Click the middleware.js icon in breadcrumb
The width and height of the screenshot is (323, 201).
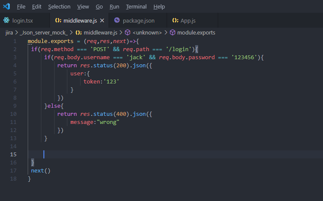(78, 32)
